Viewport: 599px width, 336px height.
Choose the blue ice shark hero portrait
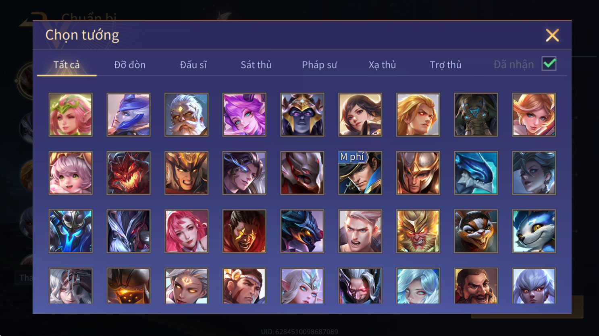[476, 173]
